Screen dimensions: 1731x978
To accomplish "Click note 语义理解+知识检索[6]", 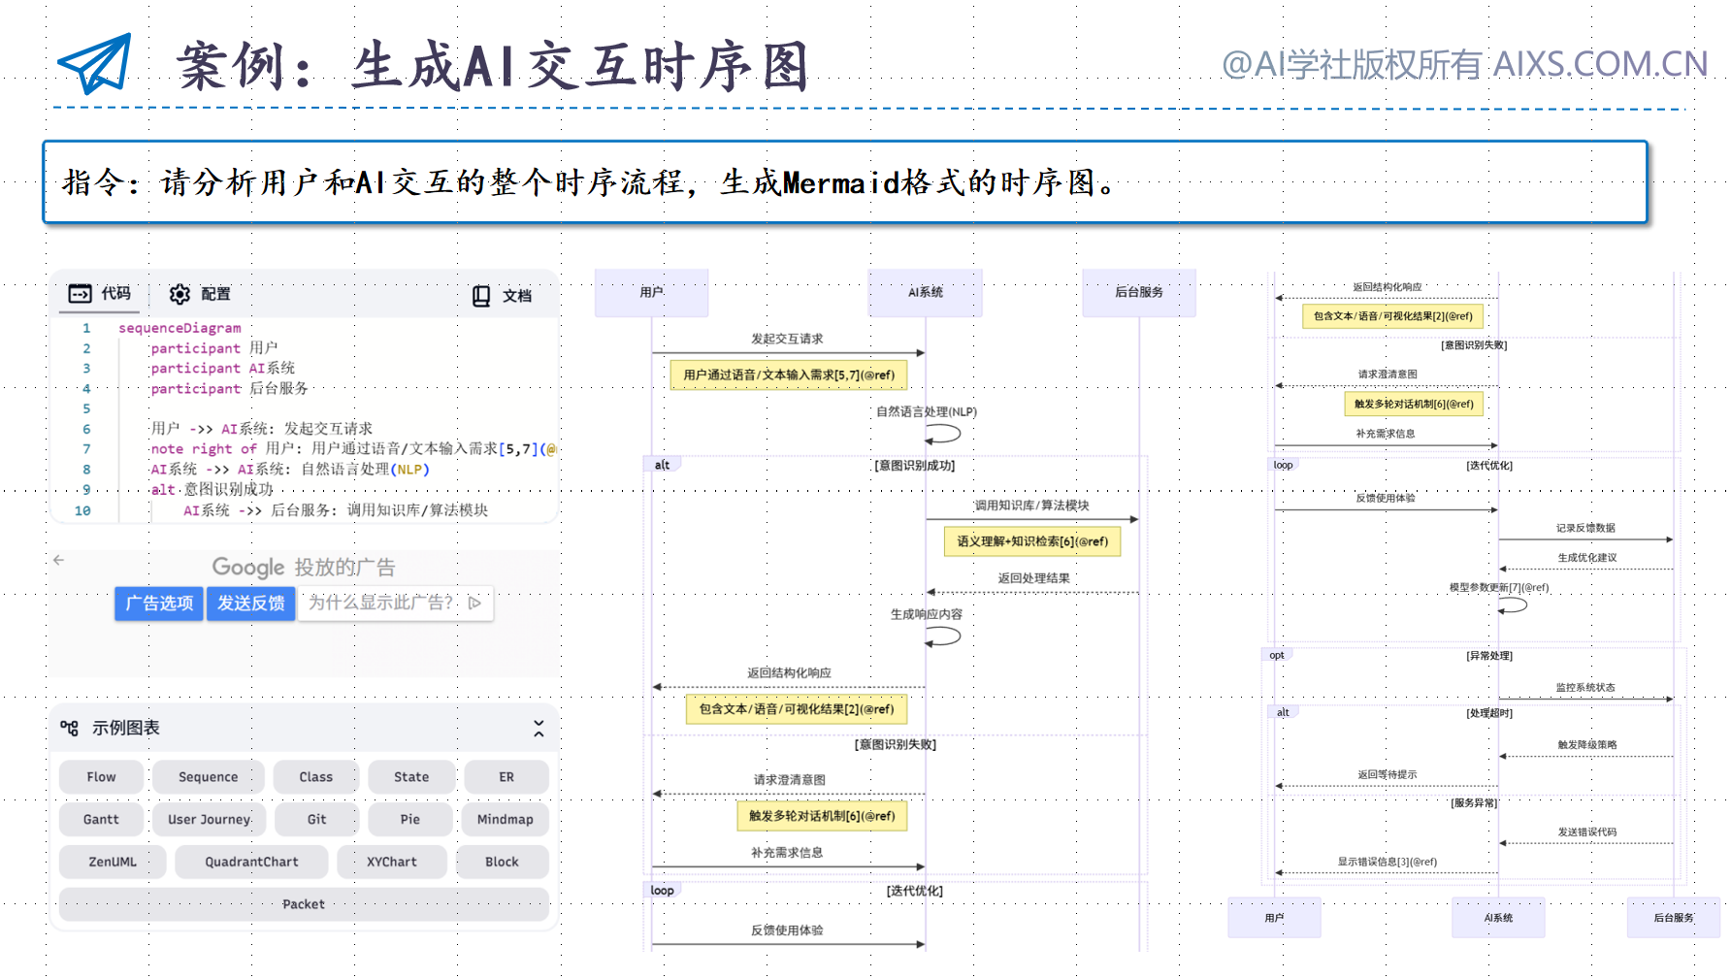I will click(1032, 541).
